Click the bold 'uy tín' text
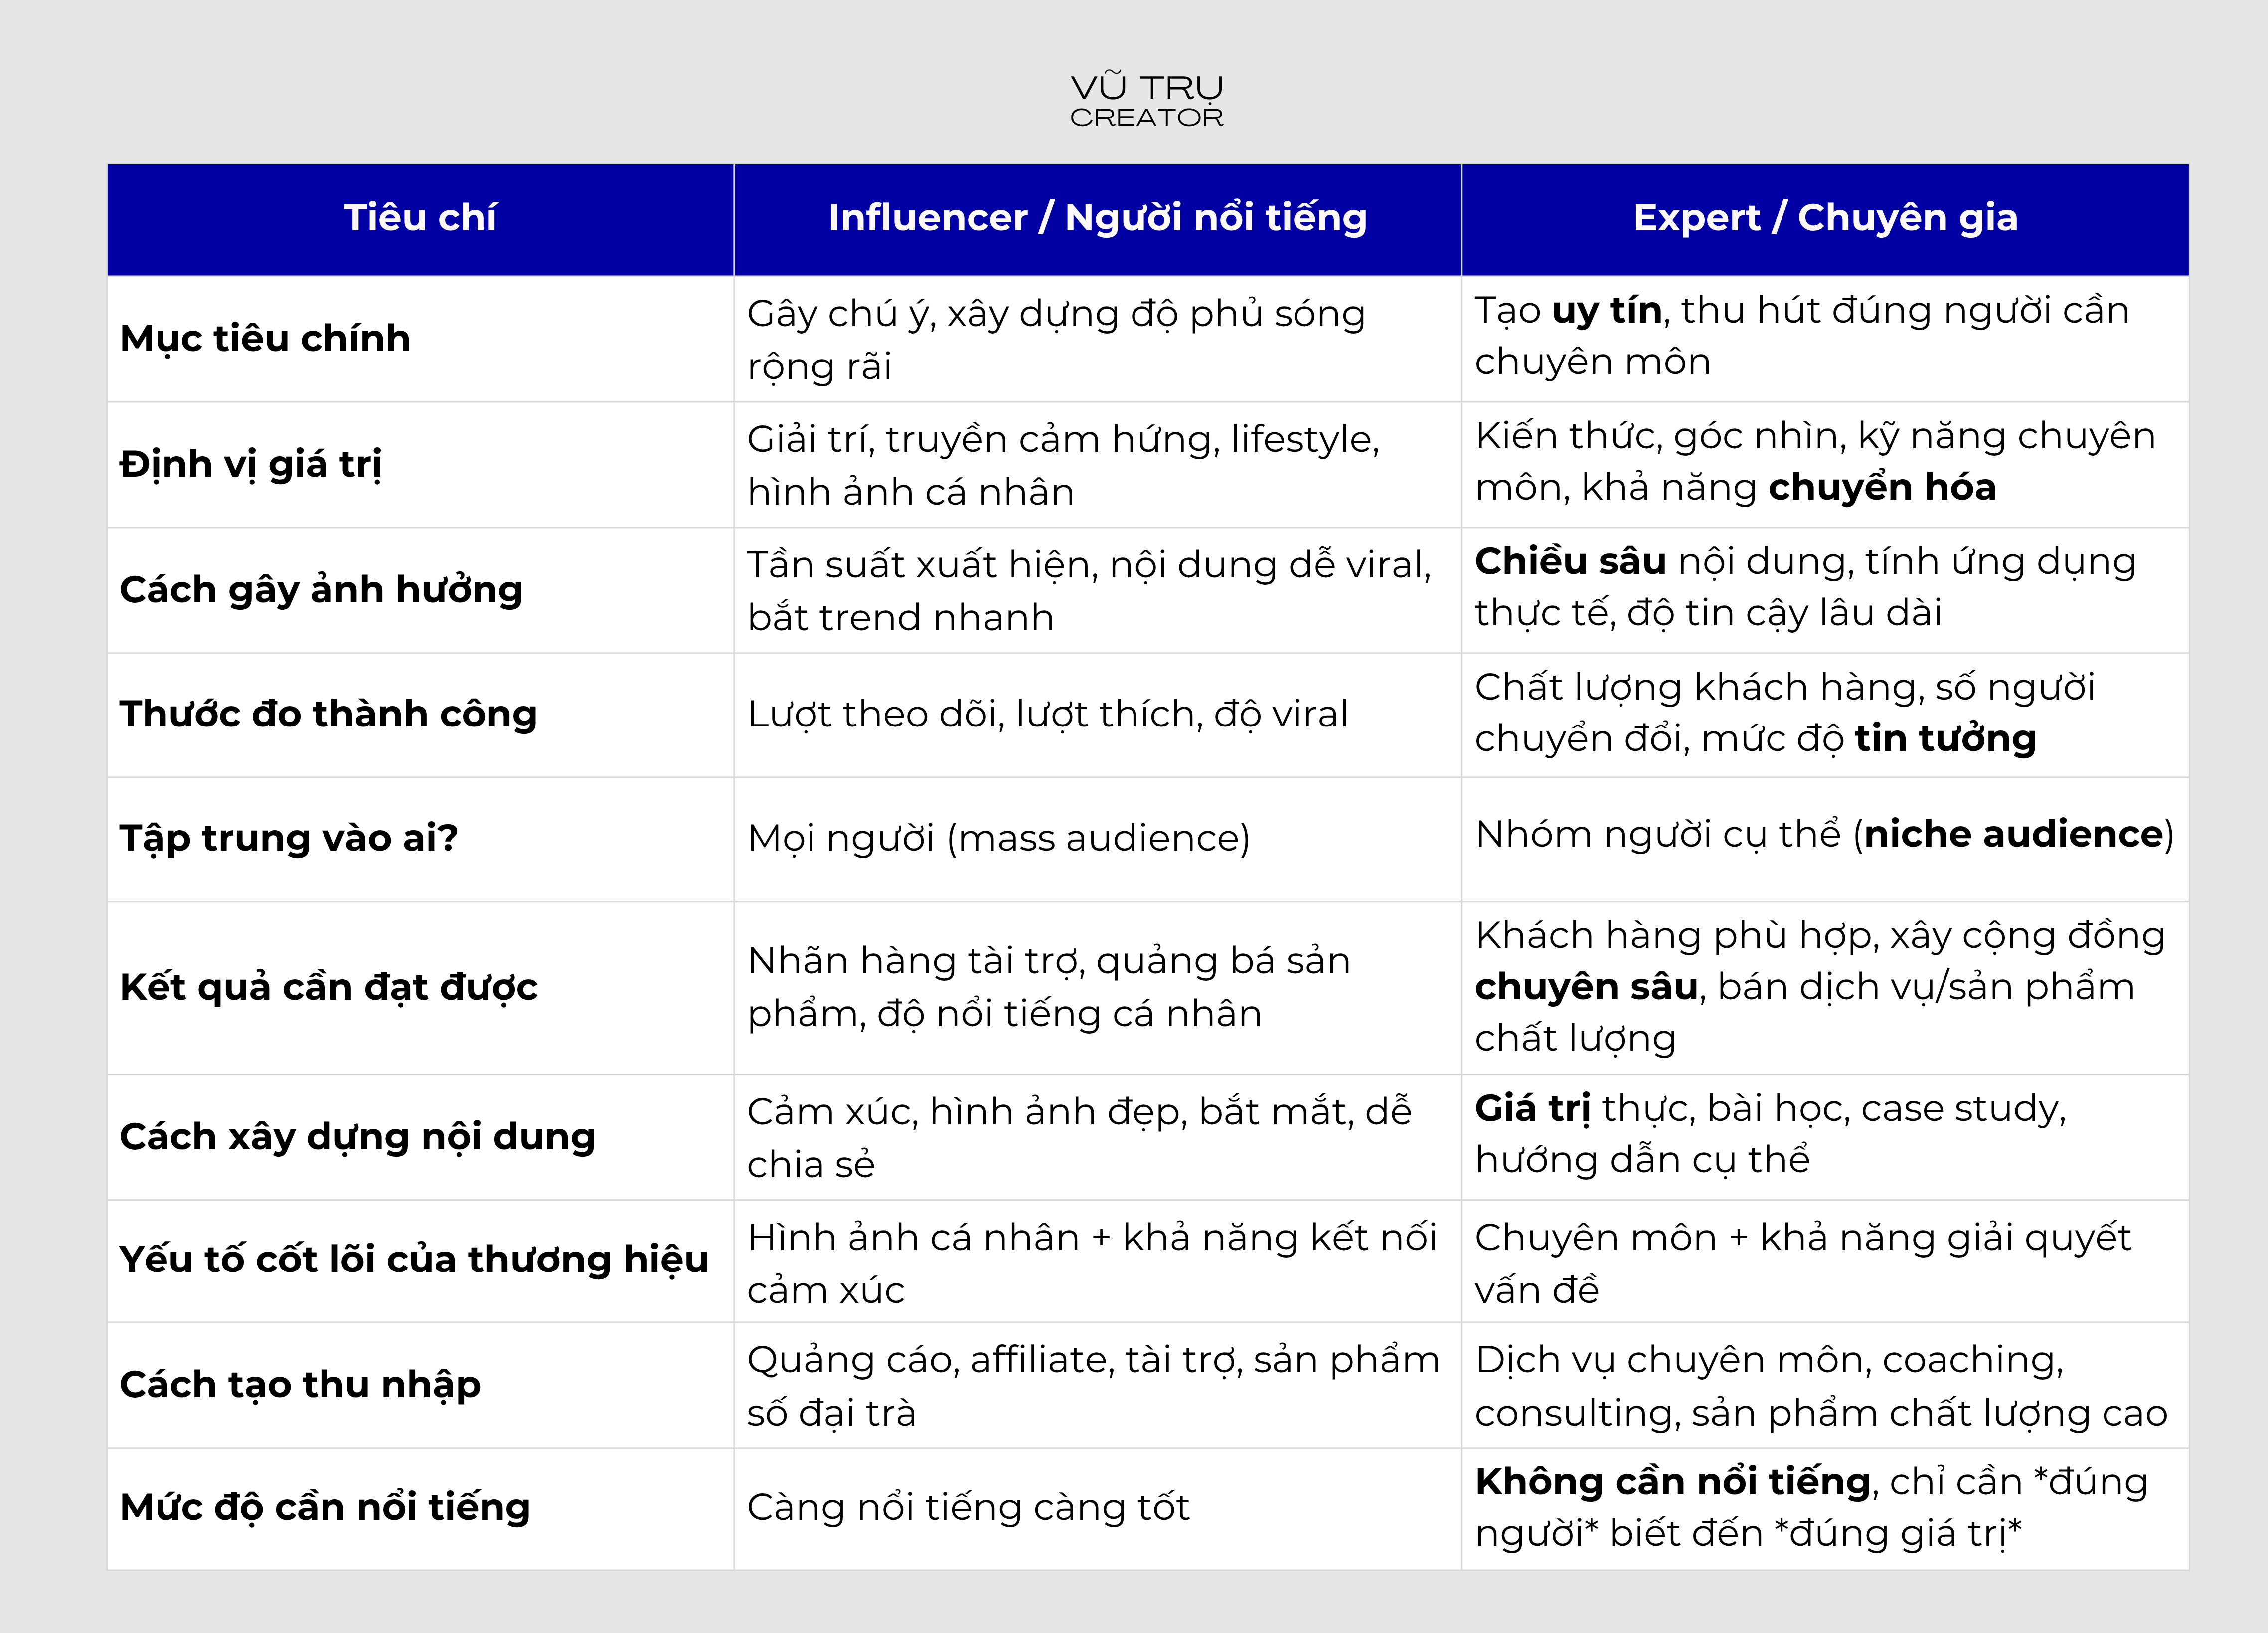The height and width of the screenshot is (1633, 2268). (x=1606, y=311)
